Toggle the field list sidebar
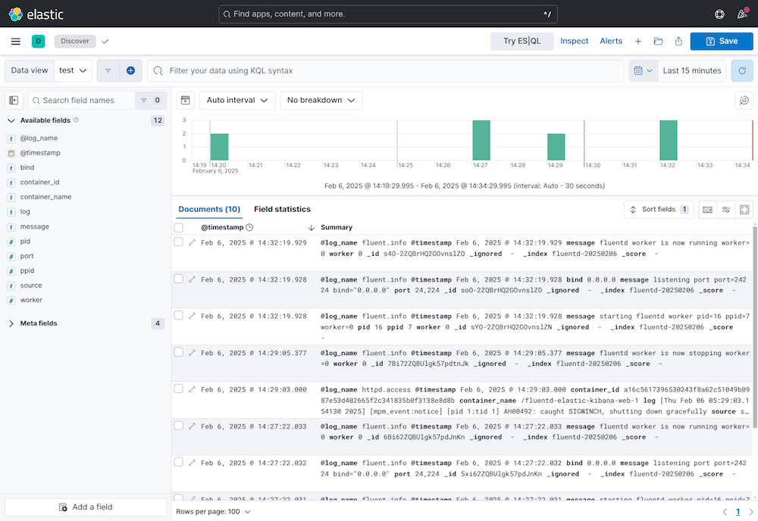 pyautogui.click(x=14, y=100)
